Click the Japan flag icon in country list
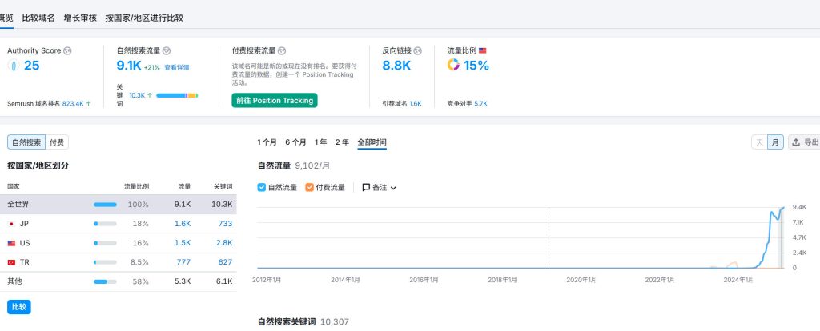 coord(11,224)
